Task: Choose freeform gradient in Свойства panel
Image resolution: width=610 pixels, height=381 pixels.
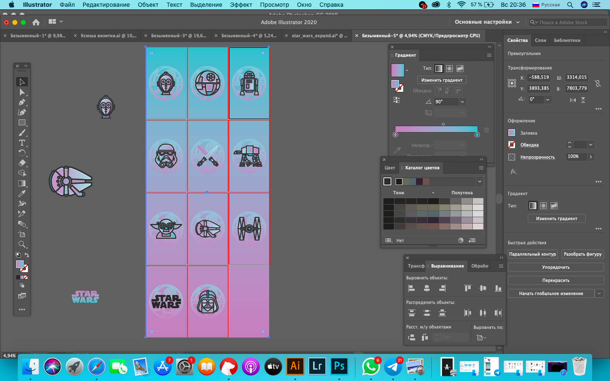Action: pos(554,206)
